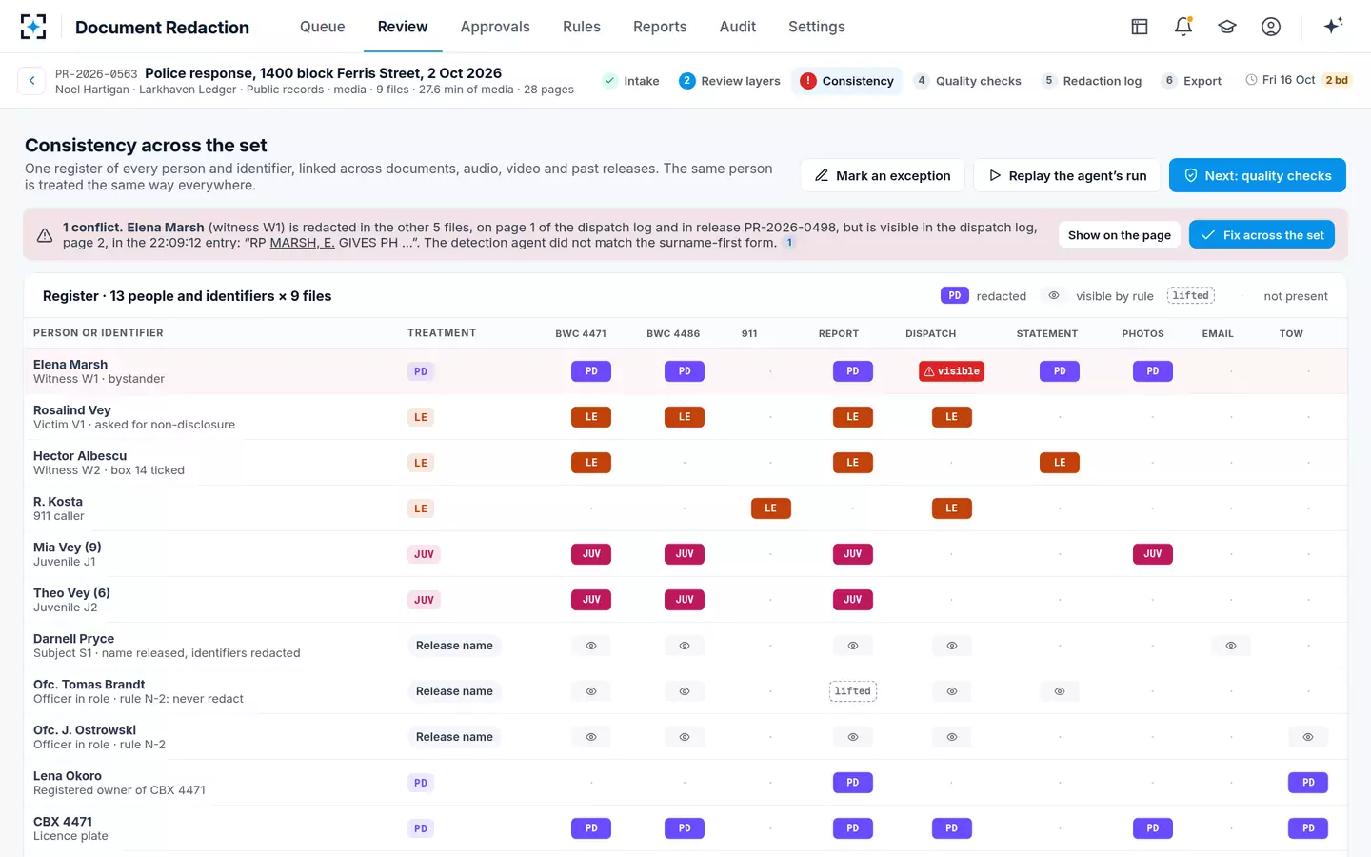
Task: Click 'Show on the page' button
Action: point(1120,235)
